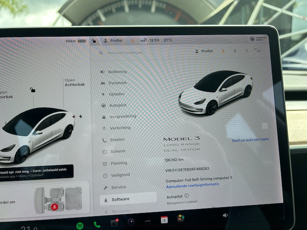This screenshot has height=230, width=307.
Task: Open the Calendar app icon
Action: [x=164, y=220]
